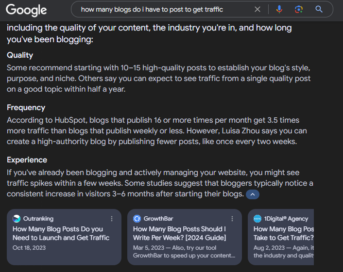
Task: Open options menu on Outranking card
Action: pyautogui.click(x=112, y=219)
